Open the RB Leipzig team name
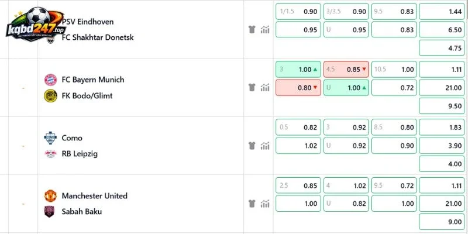The width and height of the screenshot is (468, 234). pos(80,154)
